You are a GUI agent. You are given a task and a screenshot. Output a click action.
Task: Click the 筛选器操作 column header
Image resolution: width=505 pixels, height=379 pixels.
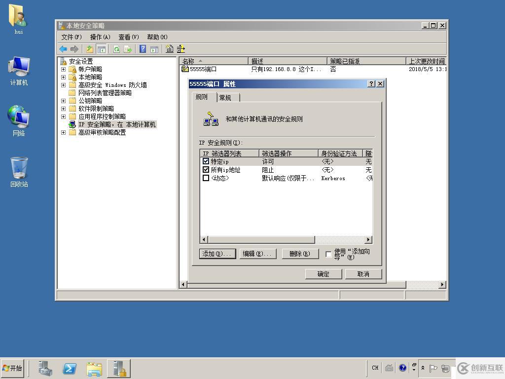point(289,153)
